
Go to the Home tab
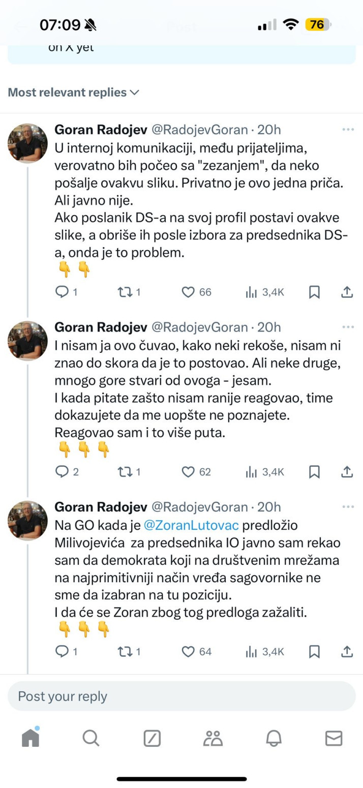pos(31,738)
